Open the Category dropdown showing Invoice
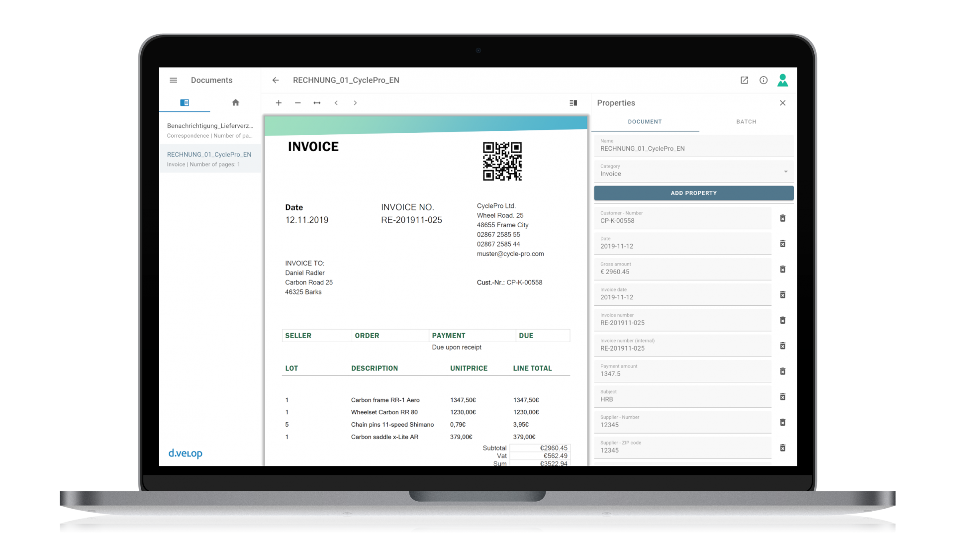955x549 pixels. coord(785,171)
